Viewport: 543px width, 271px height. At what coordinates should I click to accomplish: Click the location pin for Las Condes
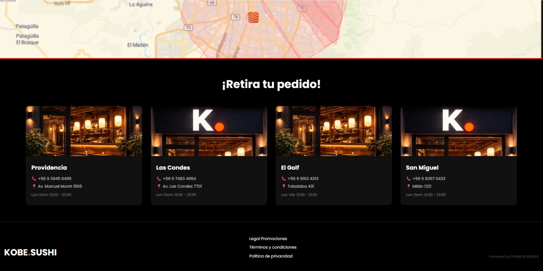coord(159,186)
